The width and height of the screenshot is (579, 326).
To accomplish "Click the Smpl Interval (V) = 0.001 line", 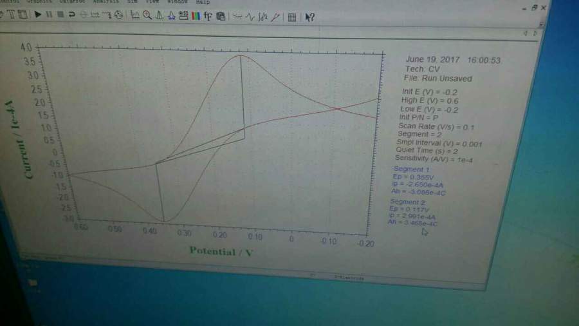I will point(439,143).
